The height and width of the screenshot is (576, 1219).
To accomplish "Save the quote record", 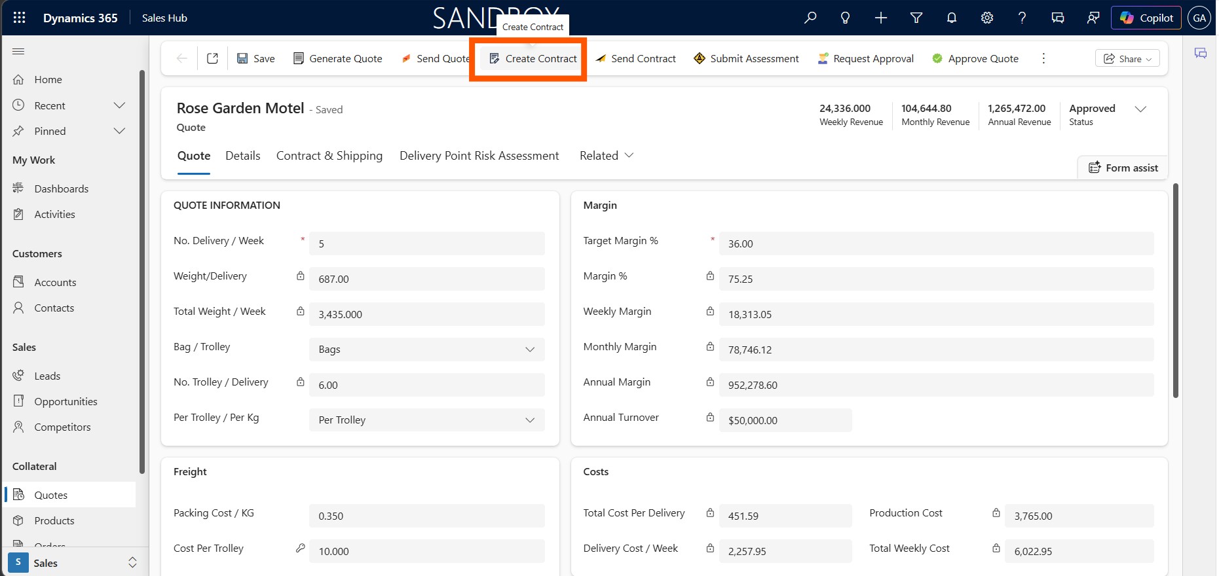I will [255, 58].
